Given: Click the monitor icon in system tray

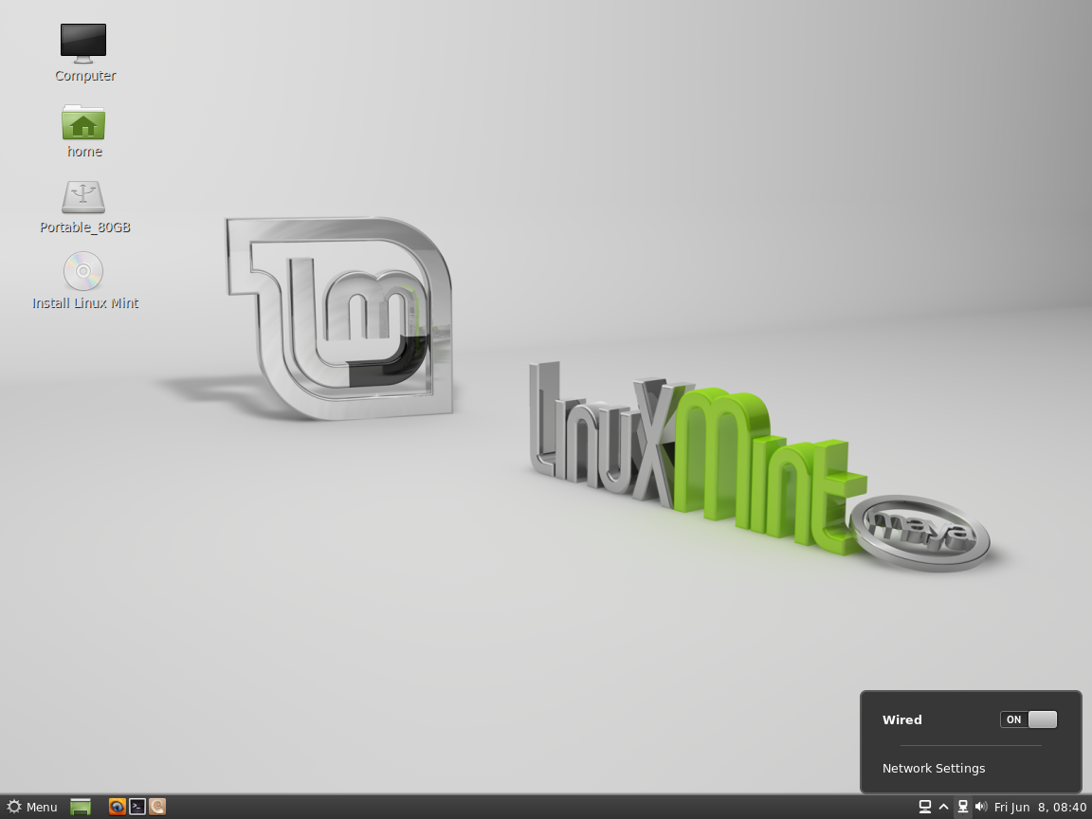Looking at the screenshot, I should (x=925, y=807).
